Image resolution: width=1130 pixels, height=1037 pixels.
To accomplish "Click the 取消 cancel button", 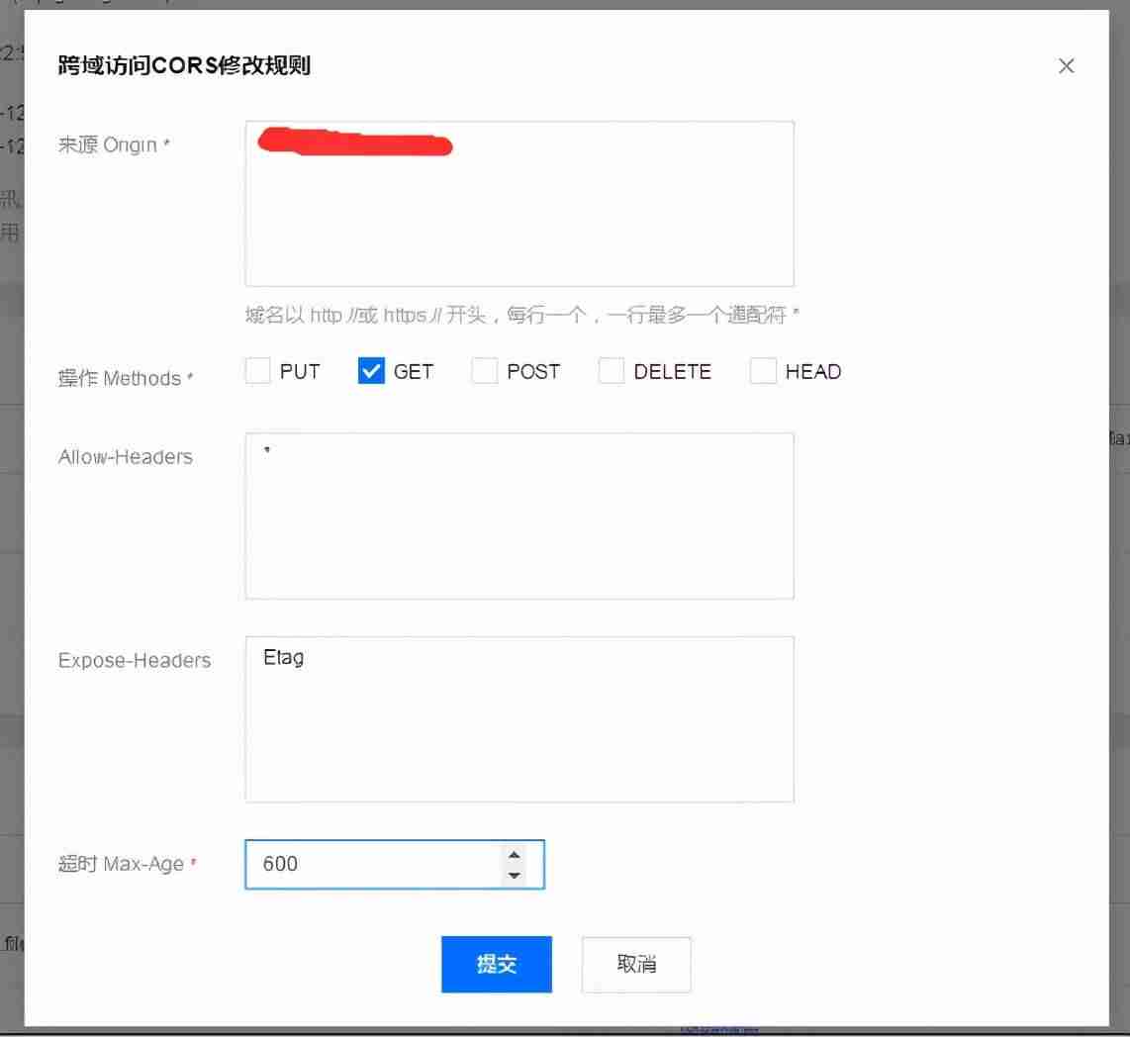I will click(x=636, y=964).
